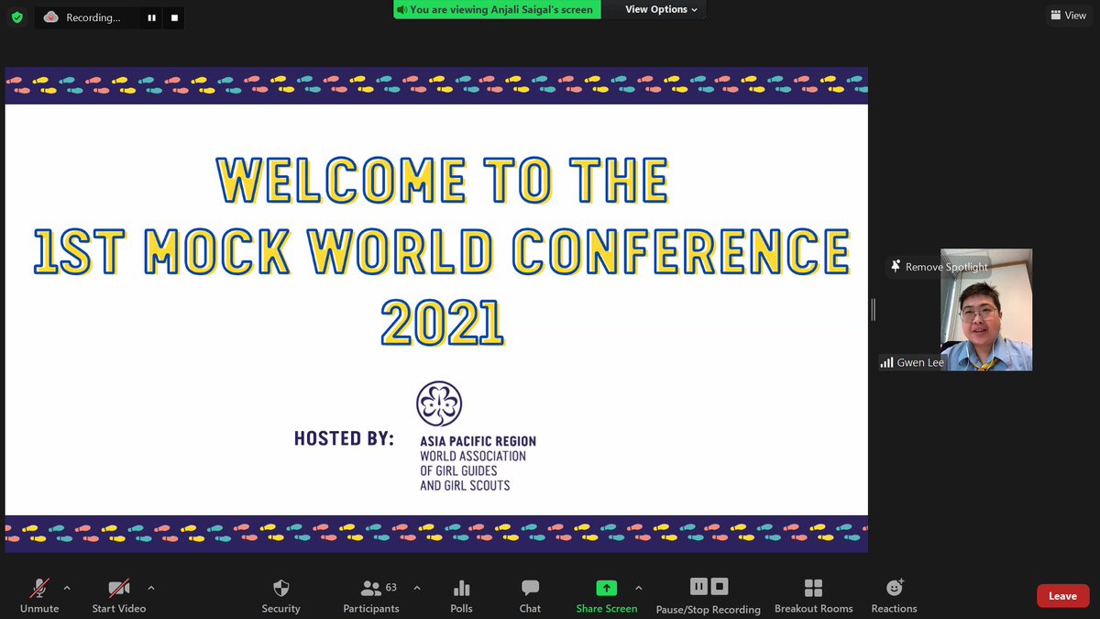The width and height of the screenshot is (1100, 619).
Task: Click the 'You are viewing Anjali Saigal's screen' banner
Action: (496, 9)
